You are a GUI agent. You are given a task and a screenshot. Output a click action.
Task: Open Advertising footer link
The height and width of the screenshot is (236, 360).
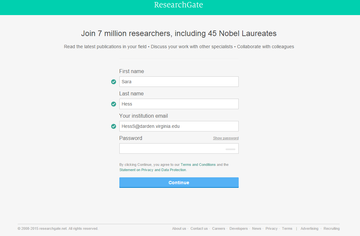pyautogui.click(x=310, y=229)
